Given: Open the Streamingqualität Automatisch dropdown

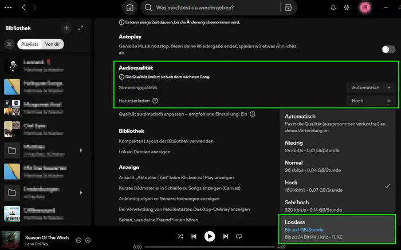Looking at the screenshot, I should [x=371, y=88].
